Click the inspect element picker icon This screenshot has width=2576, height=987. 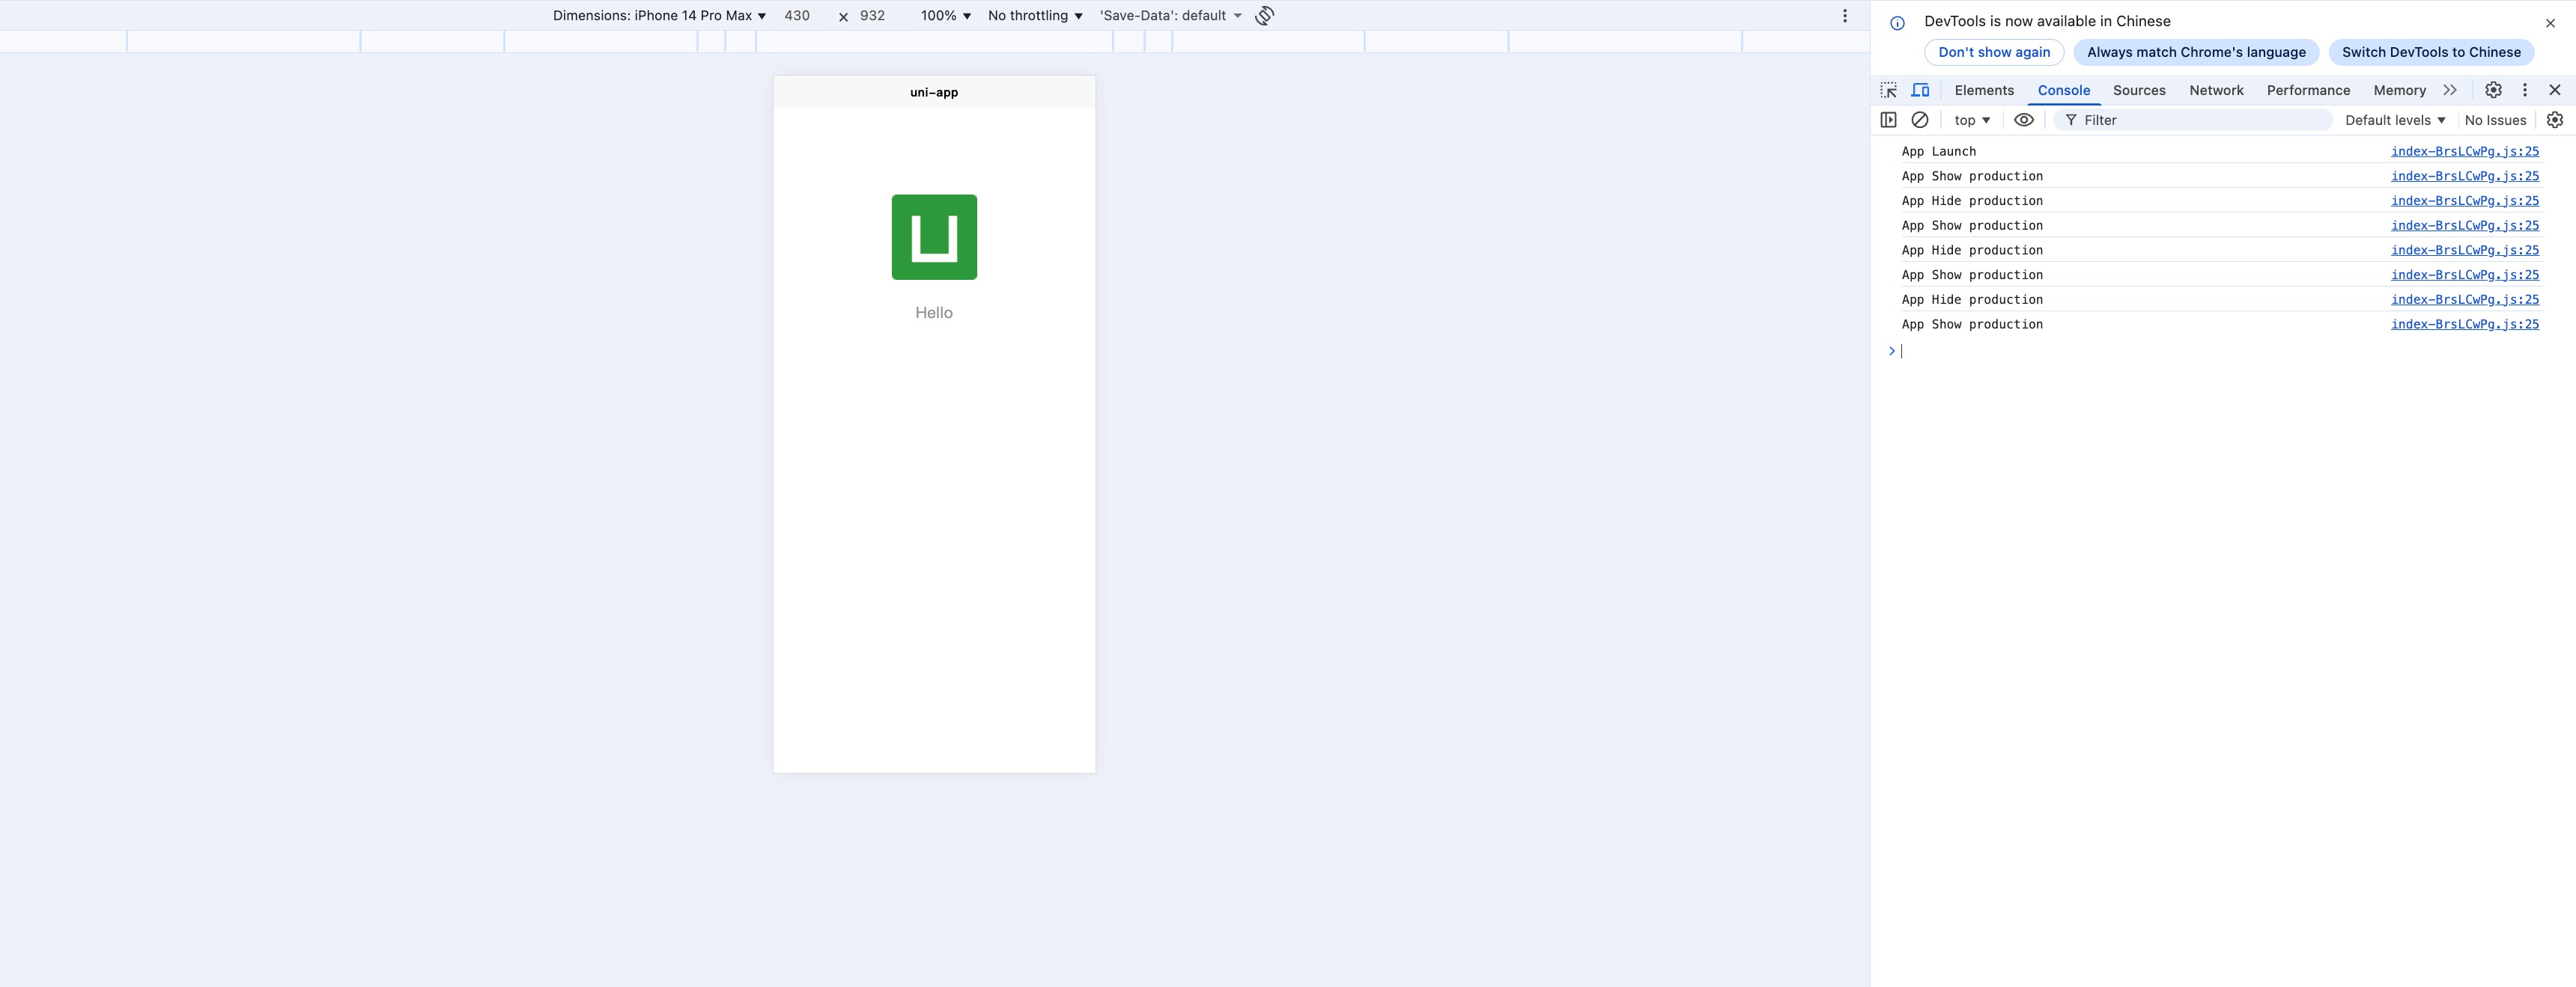click(1888, 90)
